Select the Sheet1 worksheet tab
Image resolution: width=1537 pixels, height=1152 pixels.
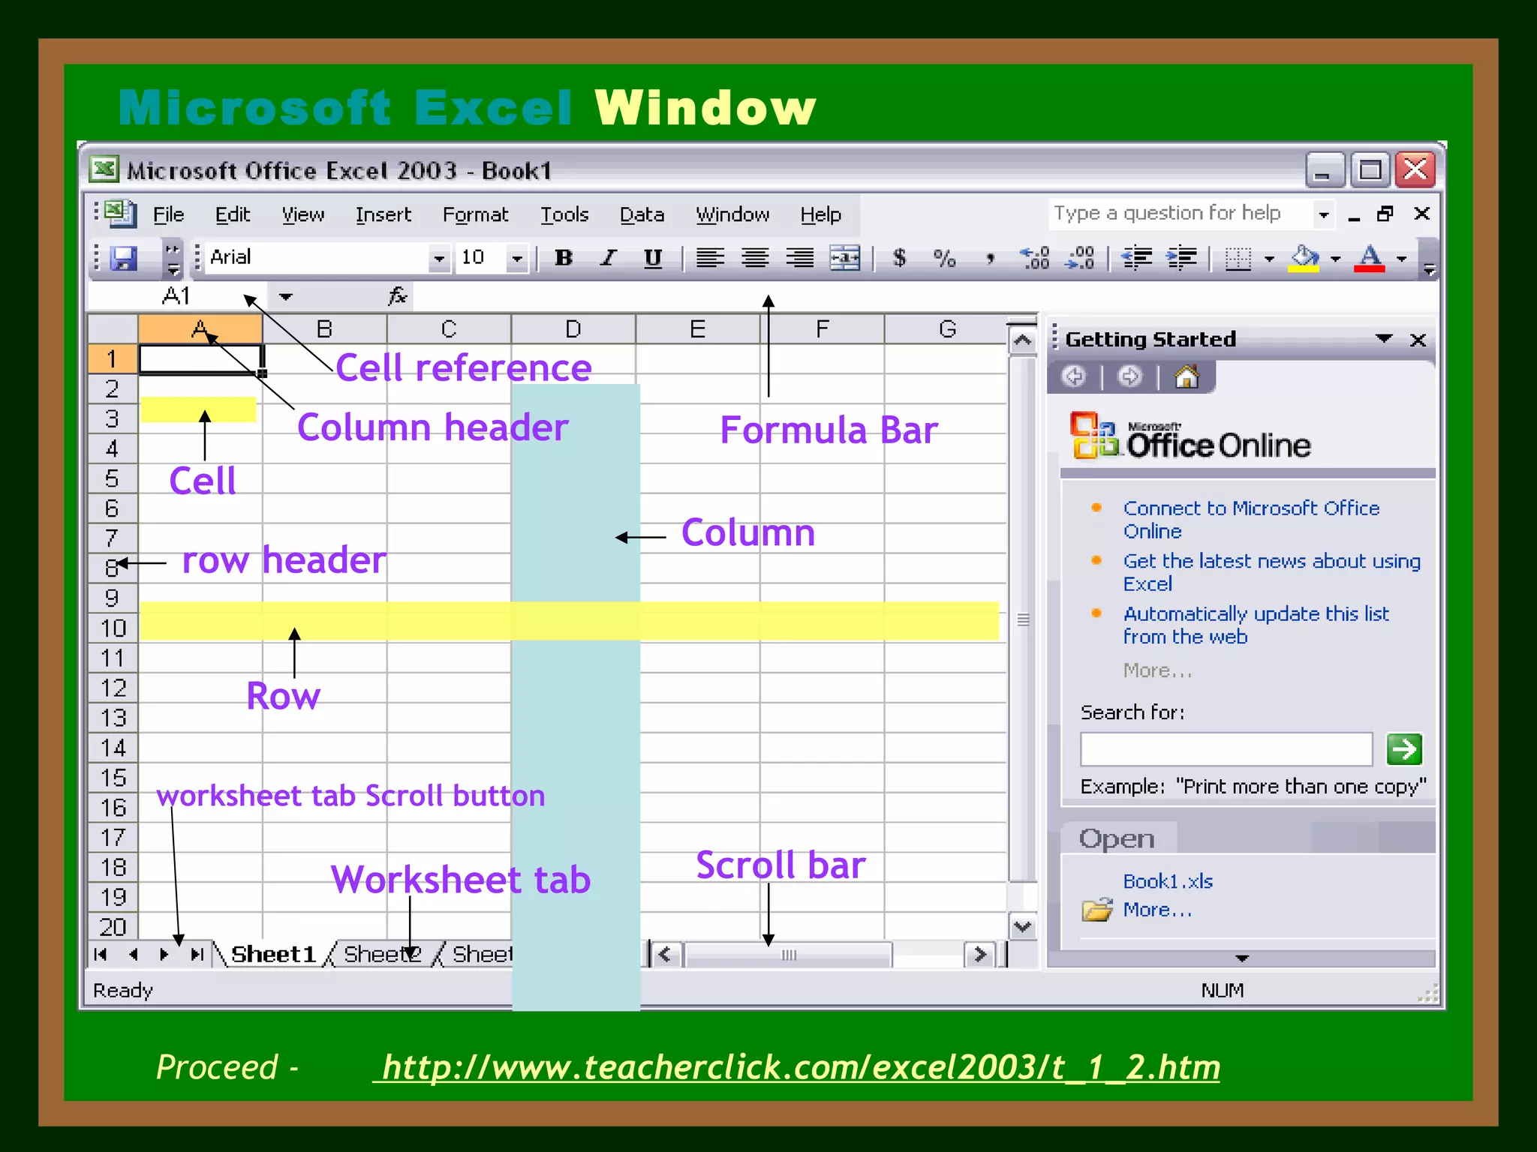click(273, 955)
